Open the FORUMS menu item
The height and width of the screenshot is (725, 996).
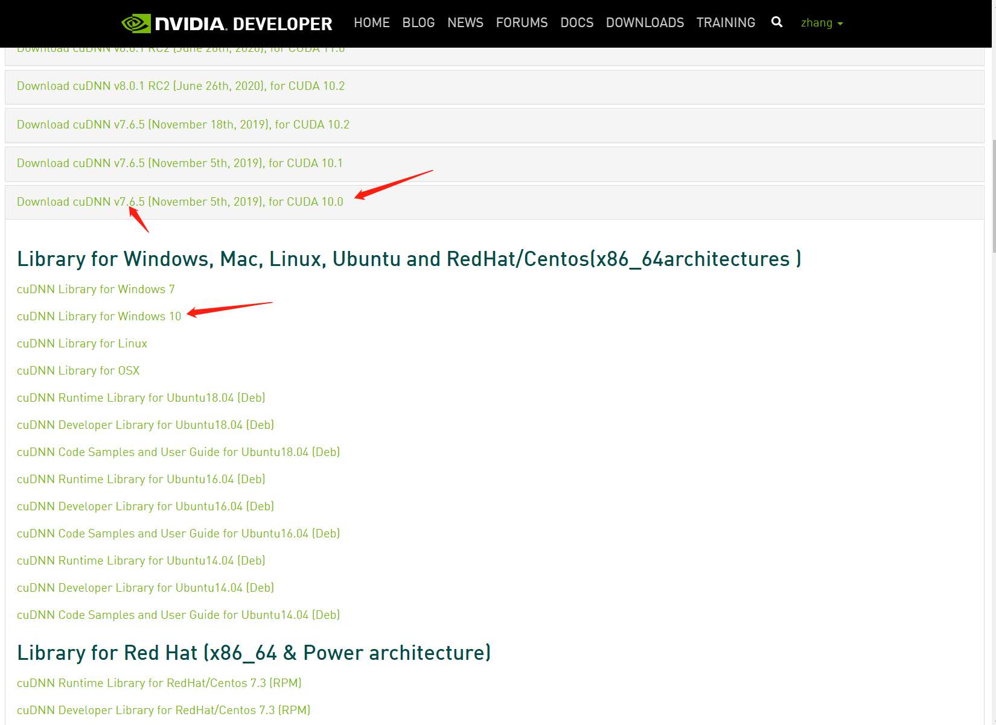pyautogui.click(x=522, y=23)
